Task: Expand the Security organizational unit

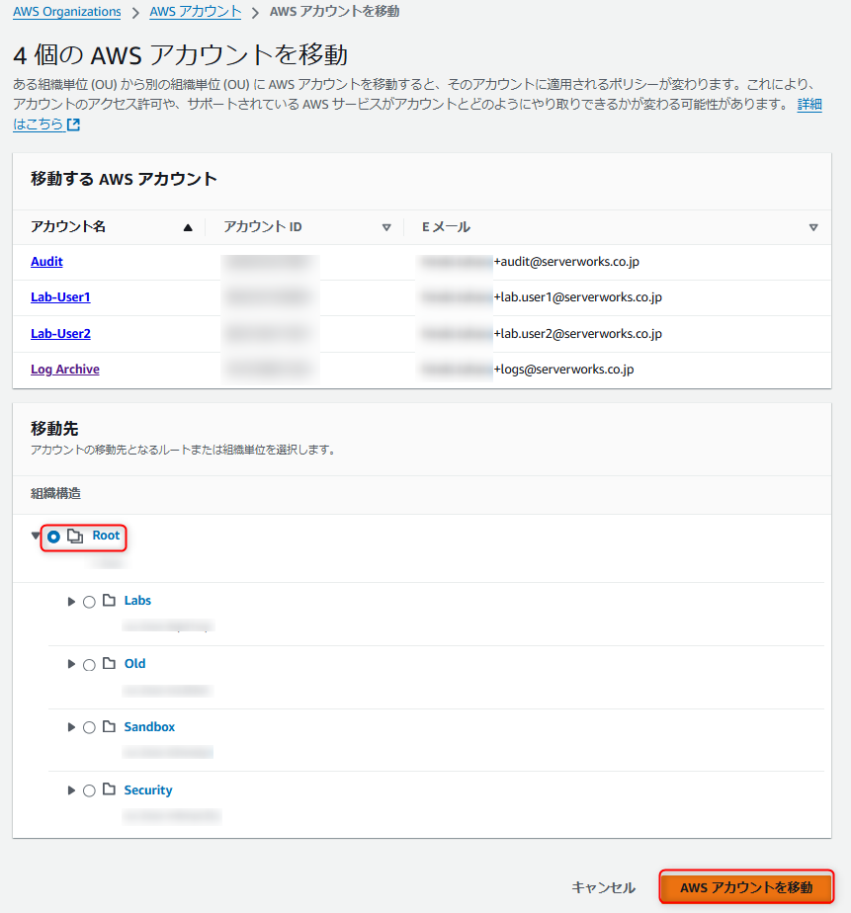Action: pos(71,790)
